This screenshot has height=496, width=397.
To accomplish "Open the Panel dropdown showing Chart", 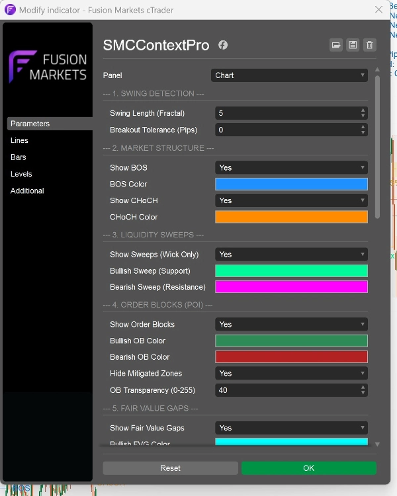I will (289, 75).
